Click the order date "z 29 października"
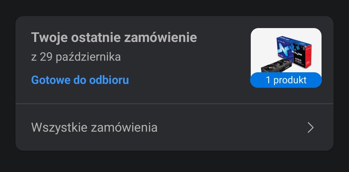This screenshot has height=172, width=349. click(76, 57)
